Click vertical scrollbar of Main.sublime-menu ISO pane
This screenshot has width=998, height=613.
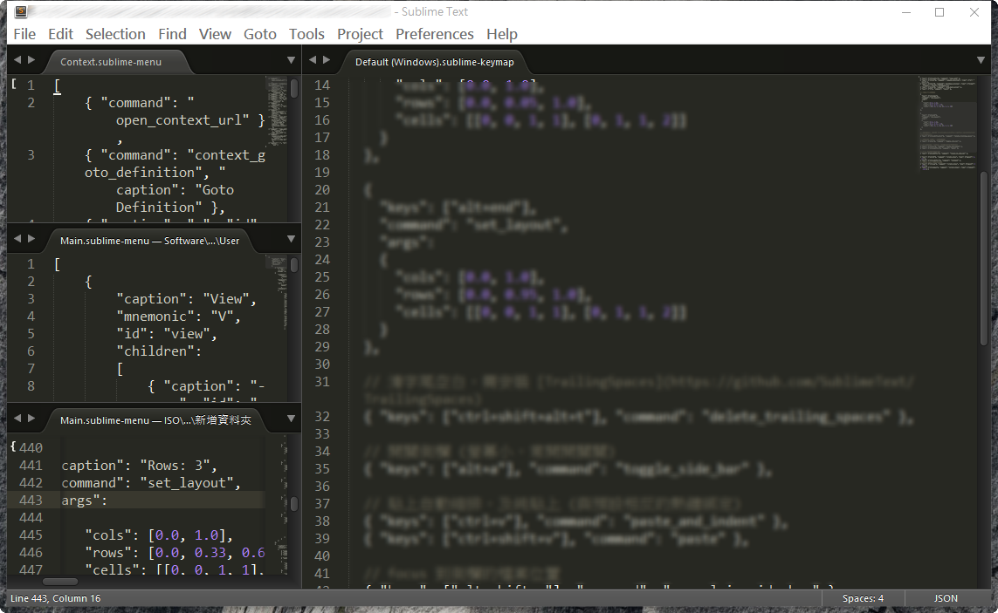tap(294, 505)
